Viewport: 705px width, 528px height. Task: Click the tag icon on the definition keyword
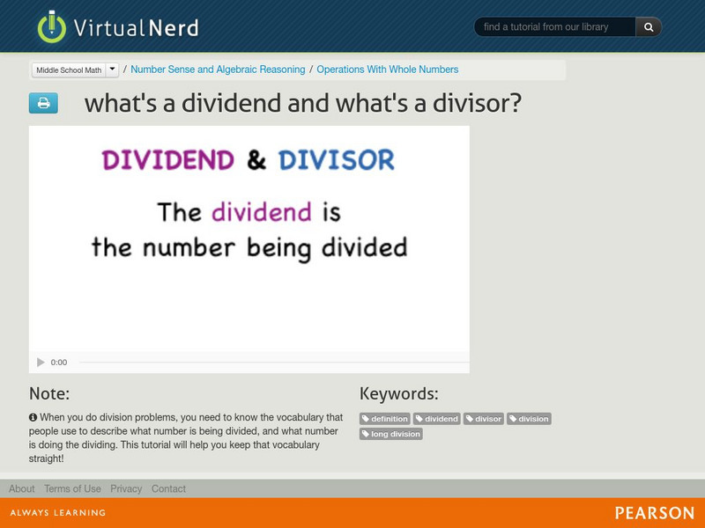coord(367,419)
